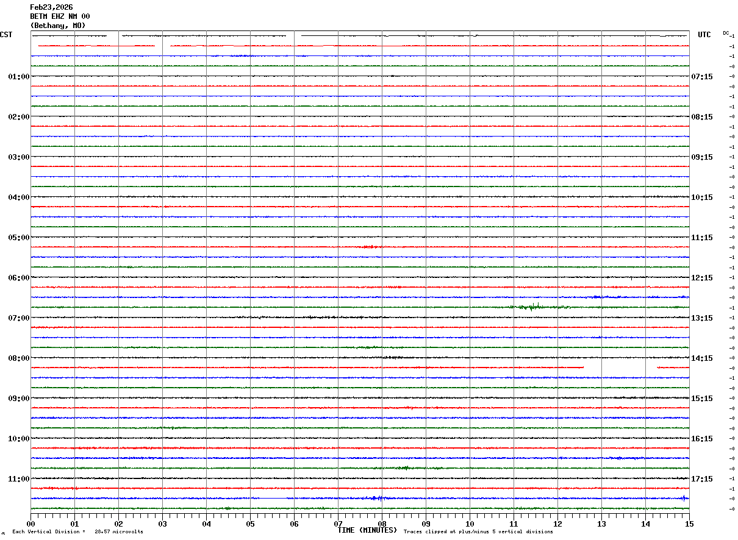Click minute 02 on the time axis
This screenshot has width=738, height=540.
pos(118,524)
